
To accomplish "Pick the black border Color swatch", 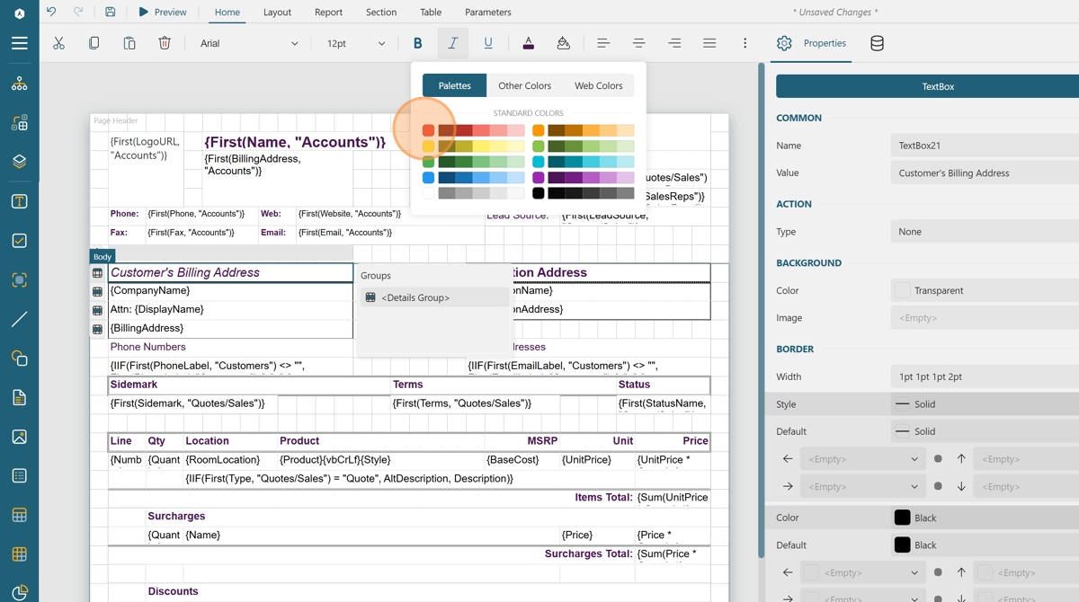I will click(x=902, y=518).
